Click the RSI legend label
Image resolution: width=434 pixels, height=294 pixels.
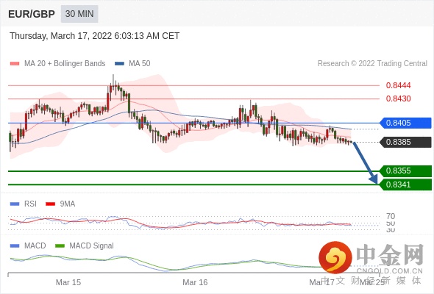coord(30,204)
